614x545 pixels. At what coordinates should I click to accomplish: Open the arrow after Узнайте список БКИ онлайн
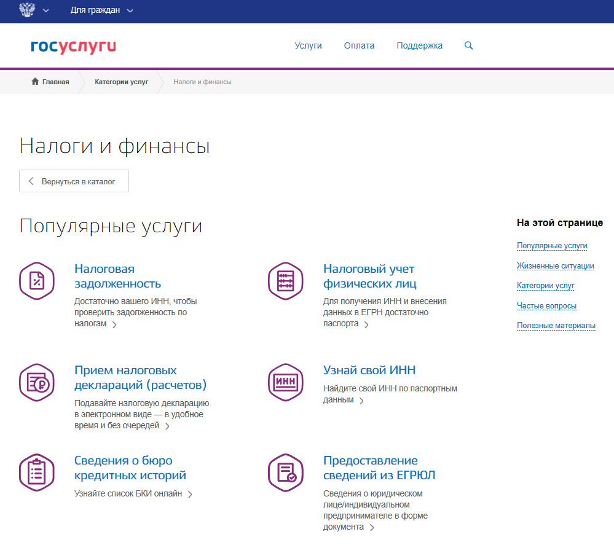(190, 493)
